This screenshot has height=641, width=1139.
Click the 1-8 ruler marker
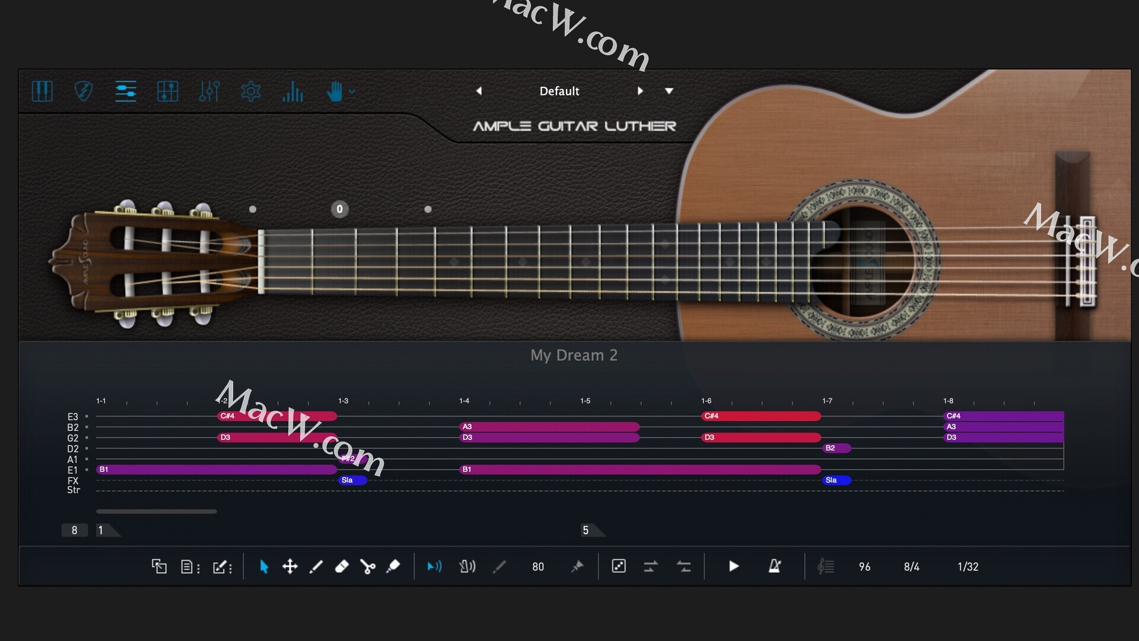pos(949,401)
